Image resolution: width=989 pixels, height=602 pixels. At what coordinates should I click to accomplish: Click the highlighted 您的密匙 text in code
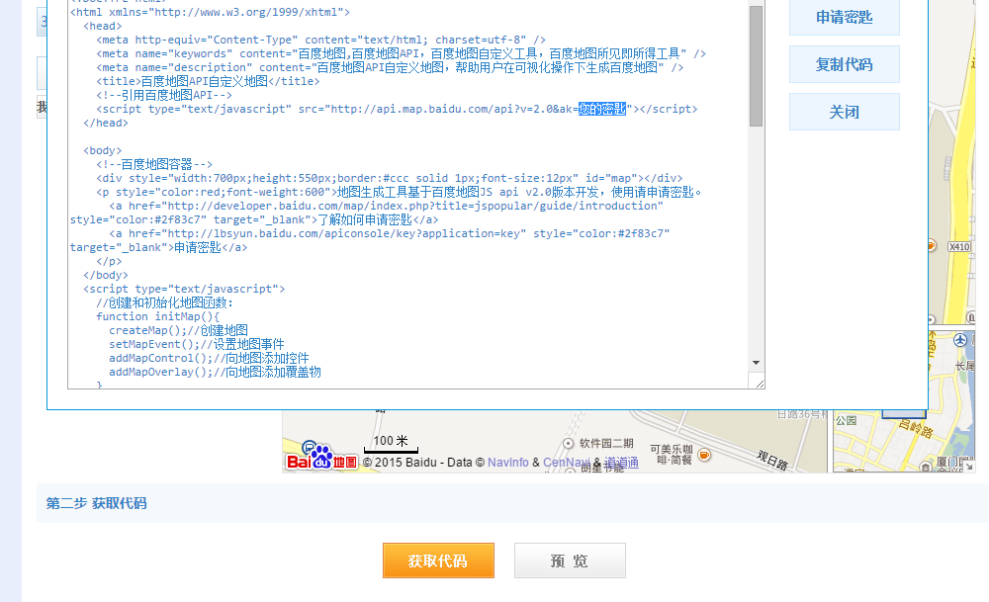click(602, 109)
